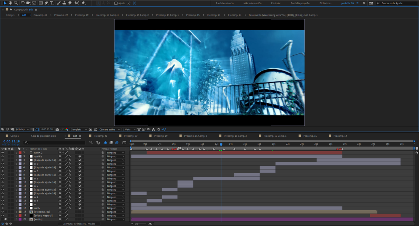This screenshot has height=226, width=419.
Task: Click the snapshot camera icon in viewer
Action: 57,130
